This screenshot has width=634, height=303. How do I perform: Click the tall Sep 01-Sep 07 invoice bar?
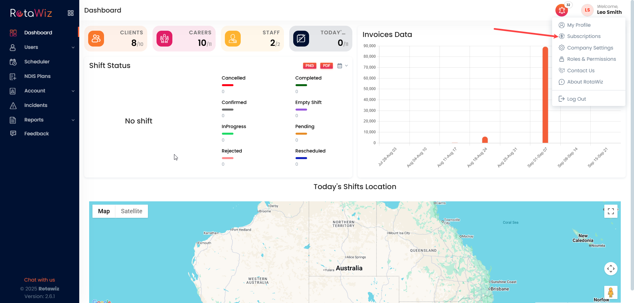(545, 96)
